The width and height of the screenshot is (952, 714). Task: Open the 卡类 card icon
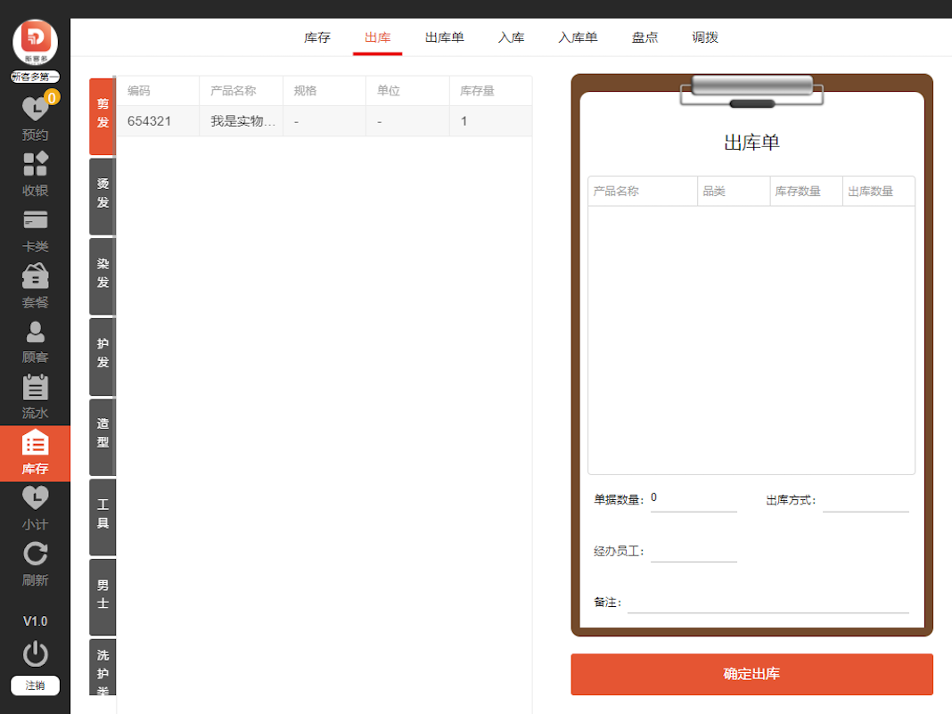(35, 230)
